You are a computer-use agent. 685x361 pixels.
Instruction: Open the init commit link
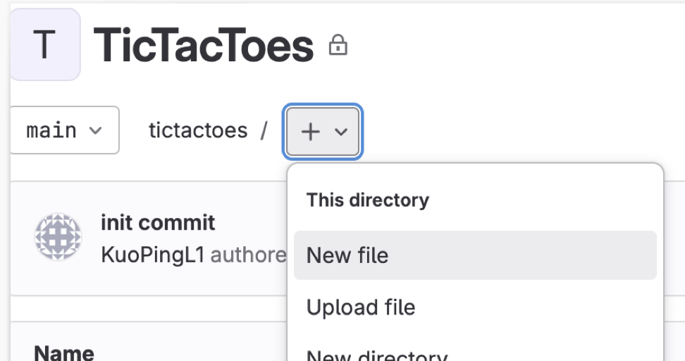point(158,223)
